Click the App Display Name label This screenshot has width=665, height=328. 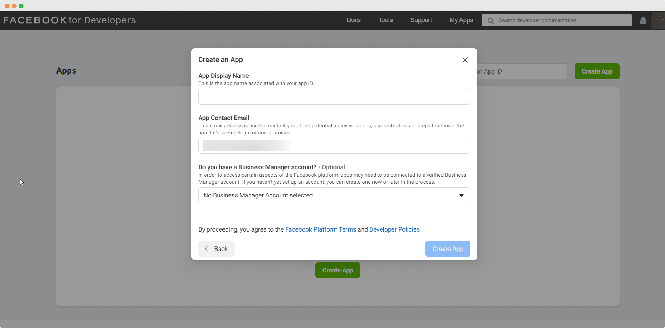224,76
